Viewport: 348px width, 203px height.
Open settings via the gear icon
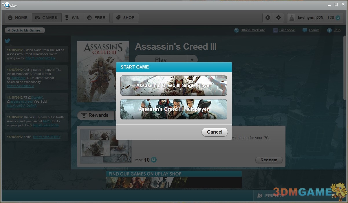[278, 18]
